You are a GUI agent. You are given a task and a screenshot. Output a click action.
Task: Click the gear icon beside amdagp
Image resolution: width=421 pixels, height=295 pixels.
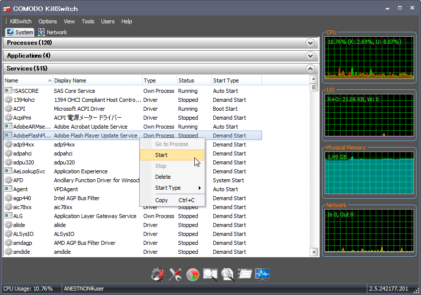coord(8,243)
